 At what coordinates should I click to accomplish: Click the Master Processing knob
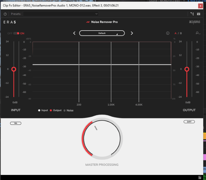102,139
